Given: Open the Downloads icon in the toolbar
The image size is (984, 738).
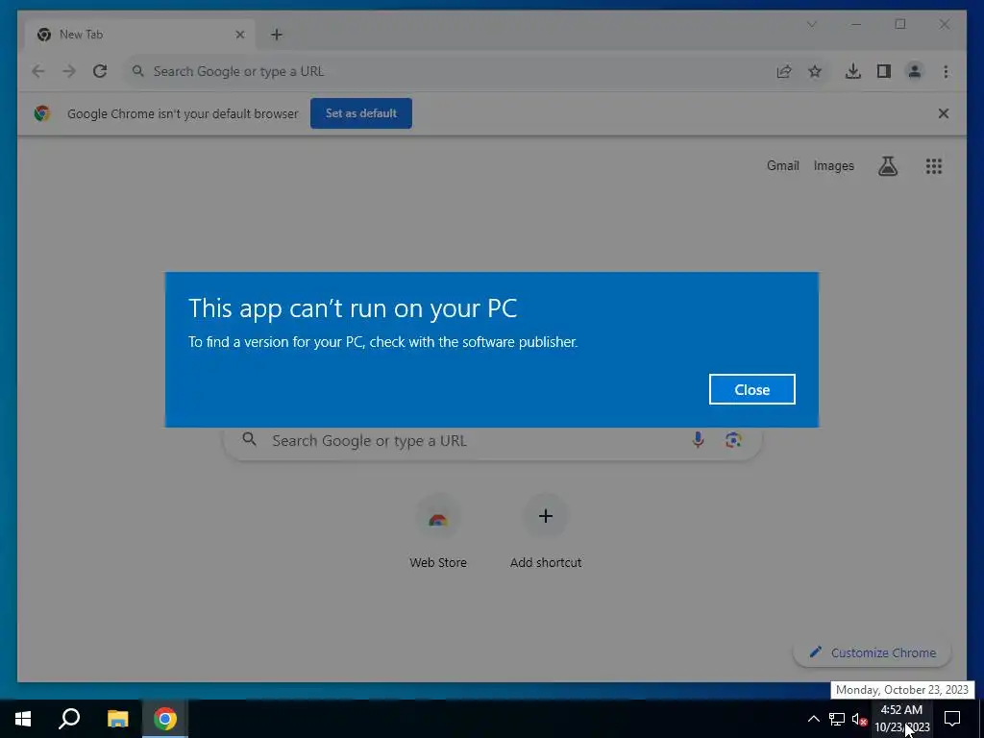Looking at the screenshot, I should [853, 71].
